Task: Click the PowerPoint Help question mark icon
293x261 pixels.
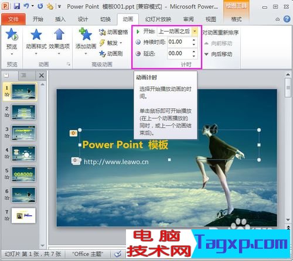Action: point(287,19)
